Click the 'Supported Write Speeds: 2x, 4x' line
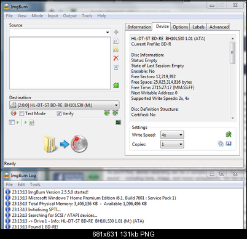Image resolution: width=247 pixels, height=239 pixels. point(160,99)
